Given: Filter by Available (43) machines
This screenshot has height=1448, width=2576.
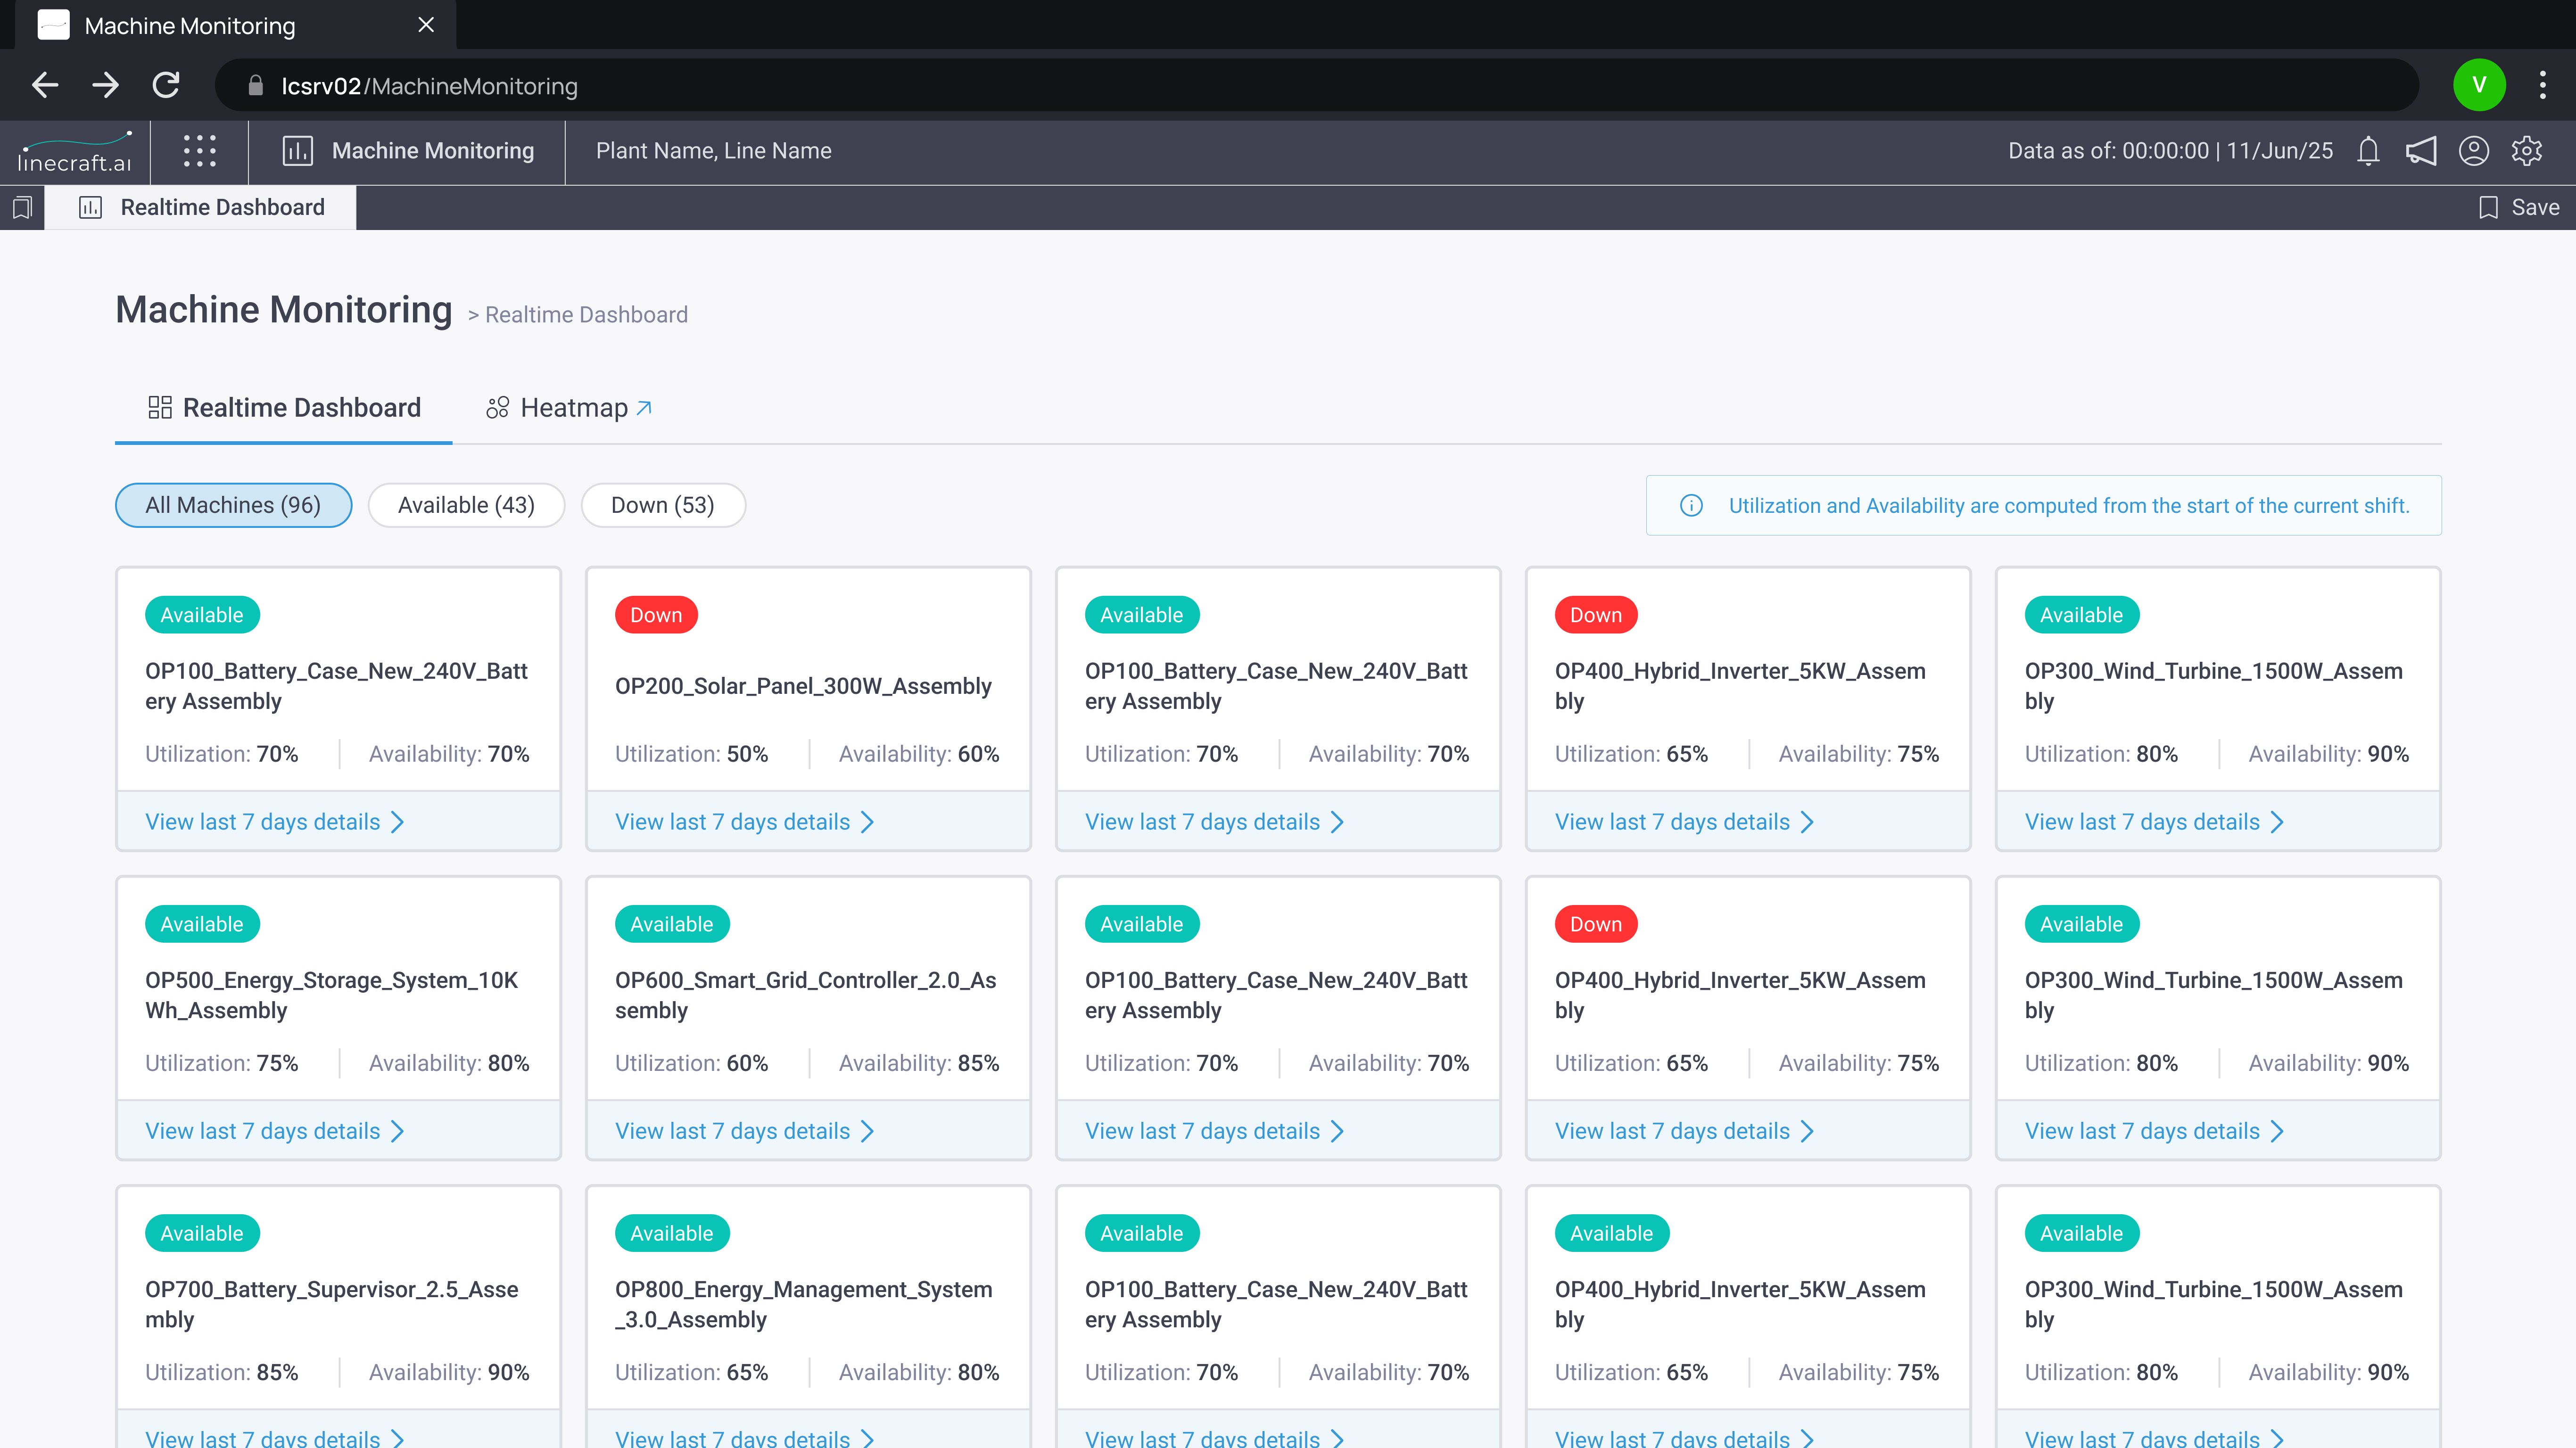Looking at the screenshot, I should 466,505.
